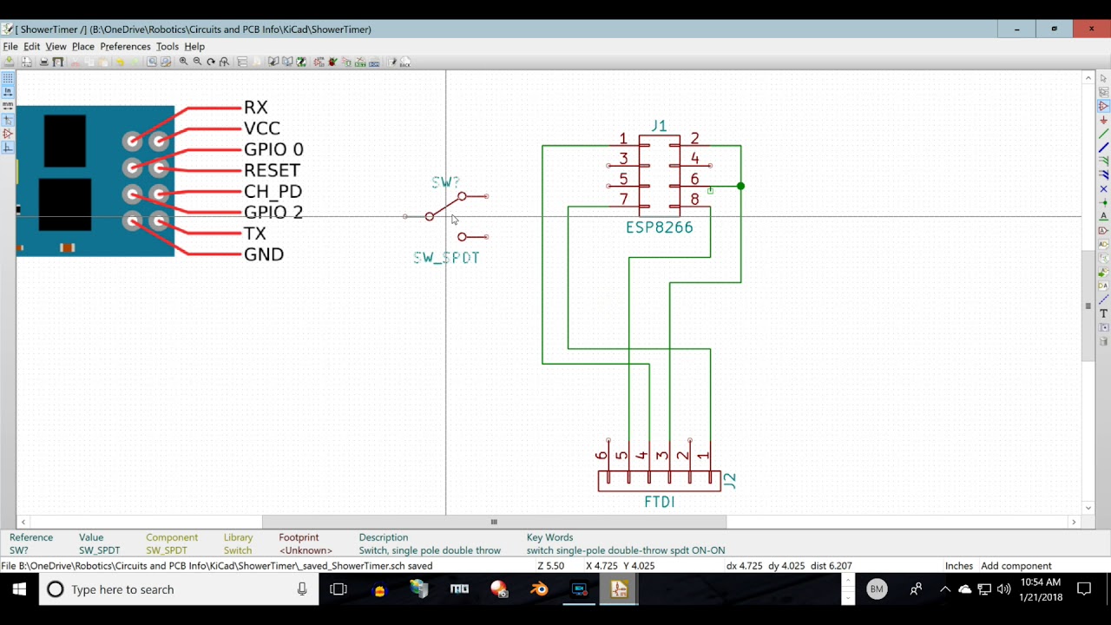The height and width of the screenshot is (625, 1111).
Task: Click the ESP8266 component label
Action: [660, 227]
